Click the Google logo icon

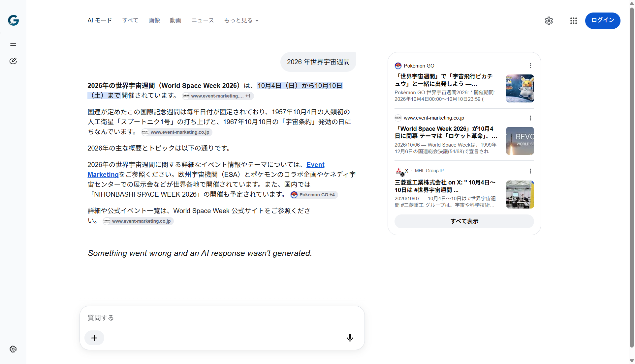(13, 20)
